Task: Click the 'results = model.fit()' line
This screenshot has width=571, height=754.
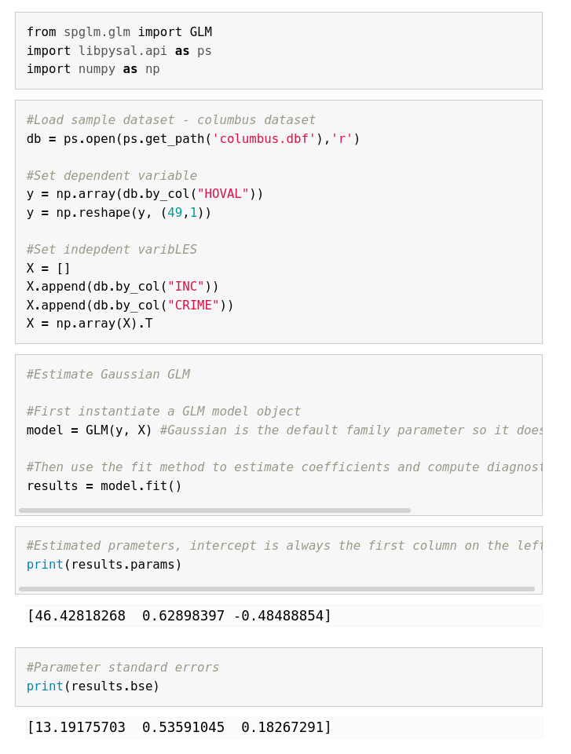Action: [x=104, y=486]
